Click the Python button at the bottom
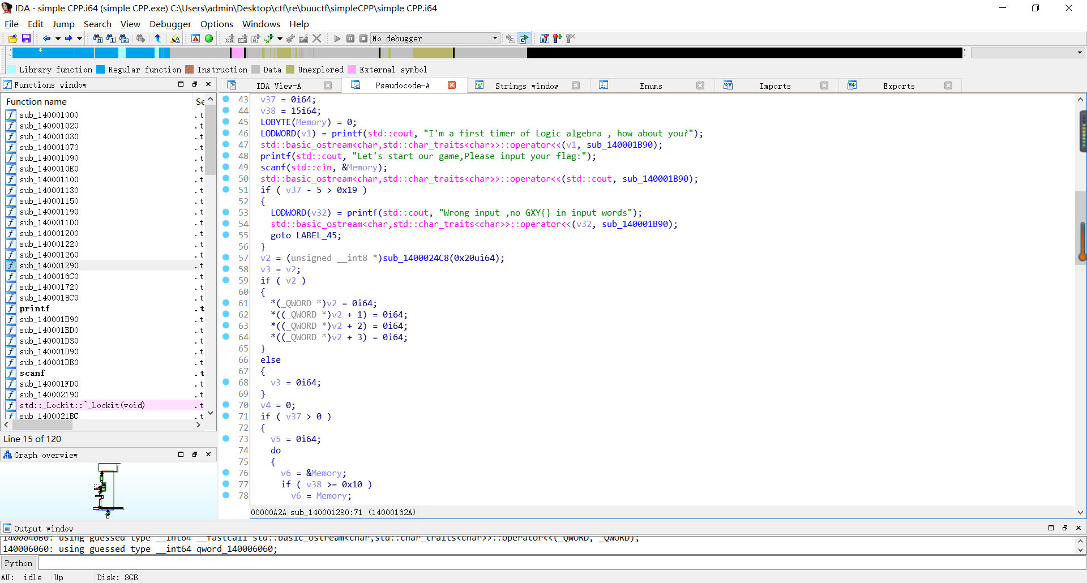The image size is (1087, 583). coord(19,563)
